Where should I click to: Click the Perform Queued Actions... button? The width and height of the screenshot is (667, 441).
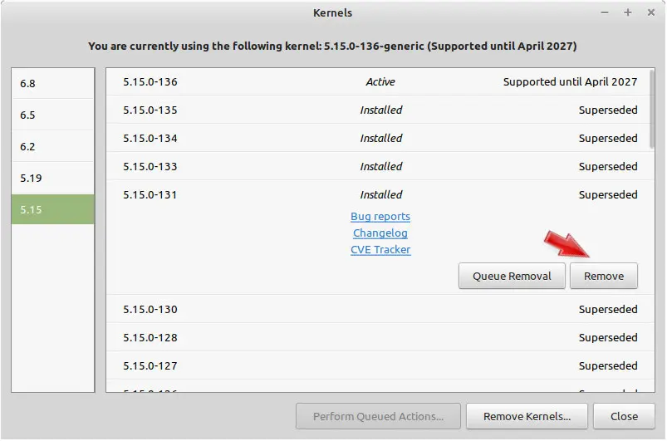[378, 416]
